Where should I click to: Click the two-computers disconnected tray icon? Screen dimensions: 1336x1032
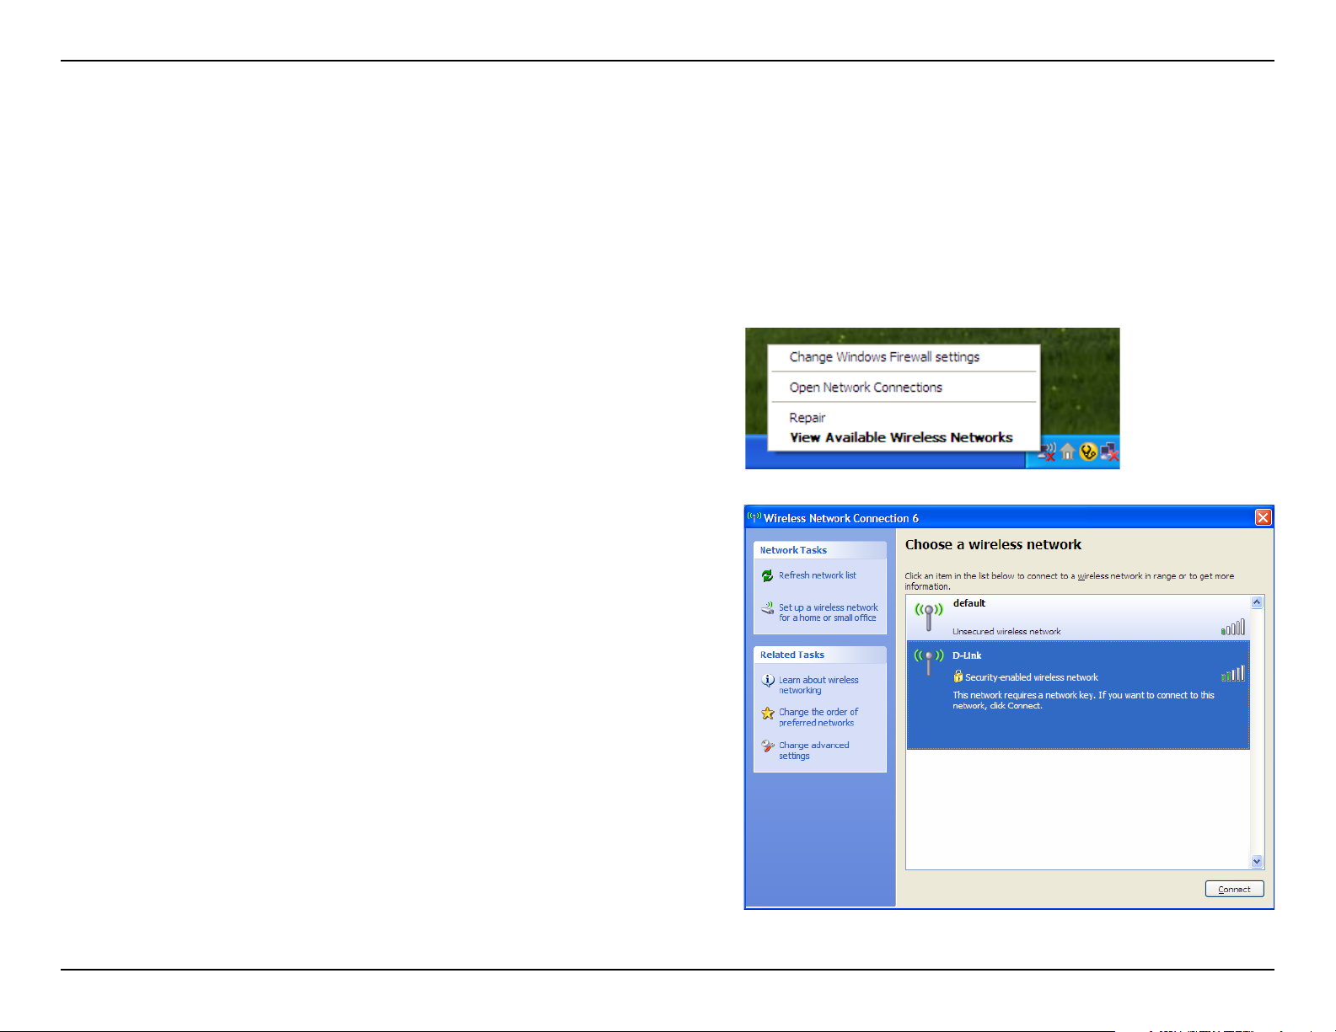[x=1109, y=452]
